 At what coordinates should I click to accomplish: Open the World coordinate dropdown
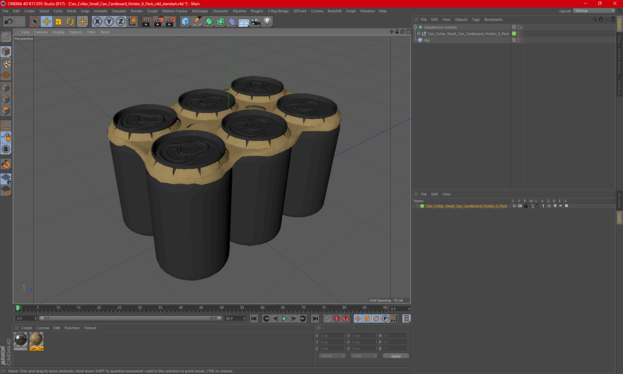(333, 356)
